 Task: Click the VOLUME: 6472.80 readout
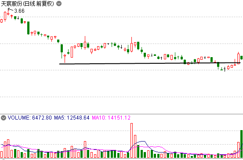click(x=29, y=118)
